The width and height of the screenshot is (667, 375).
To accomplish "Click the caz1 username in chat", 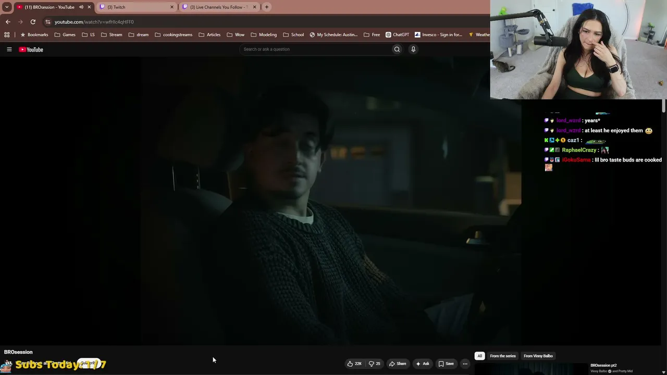I will coord(574,141).
